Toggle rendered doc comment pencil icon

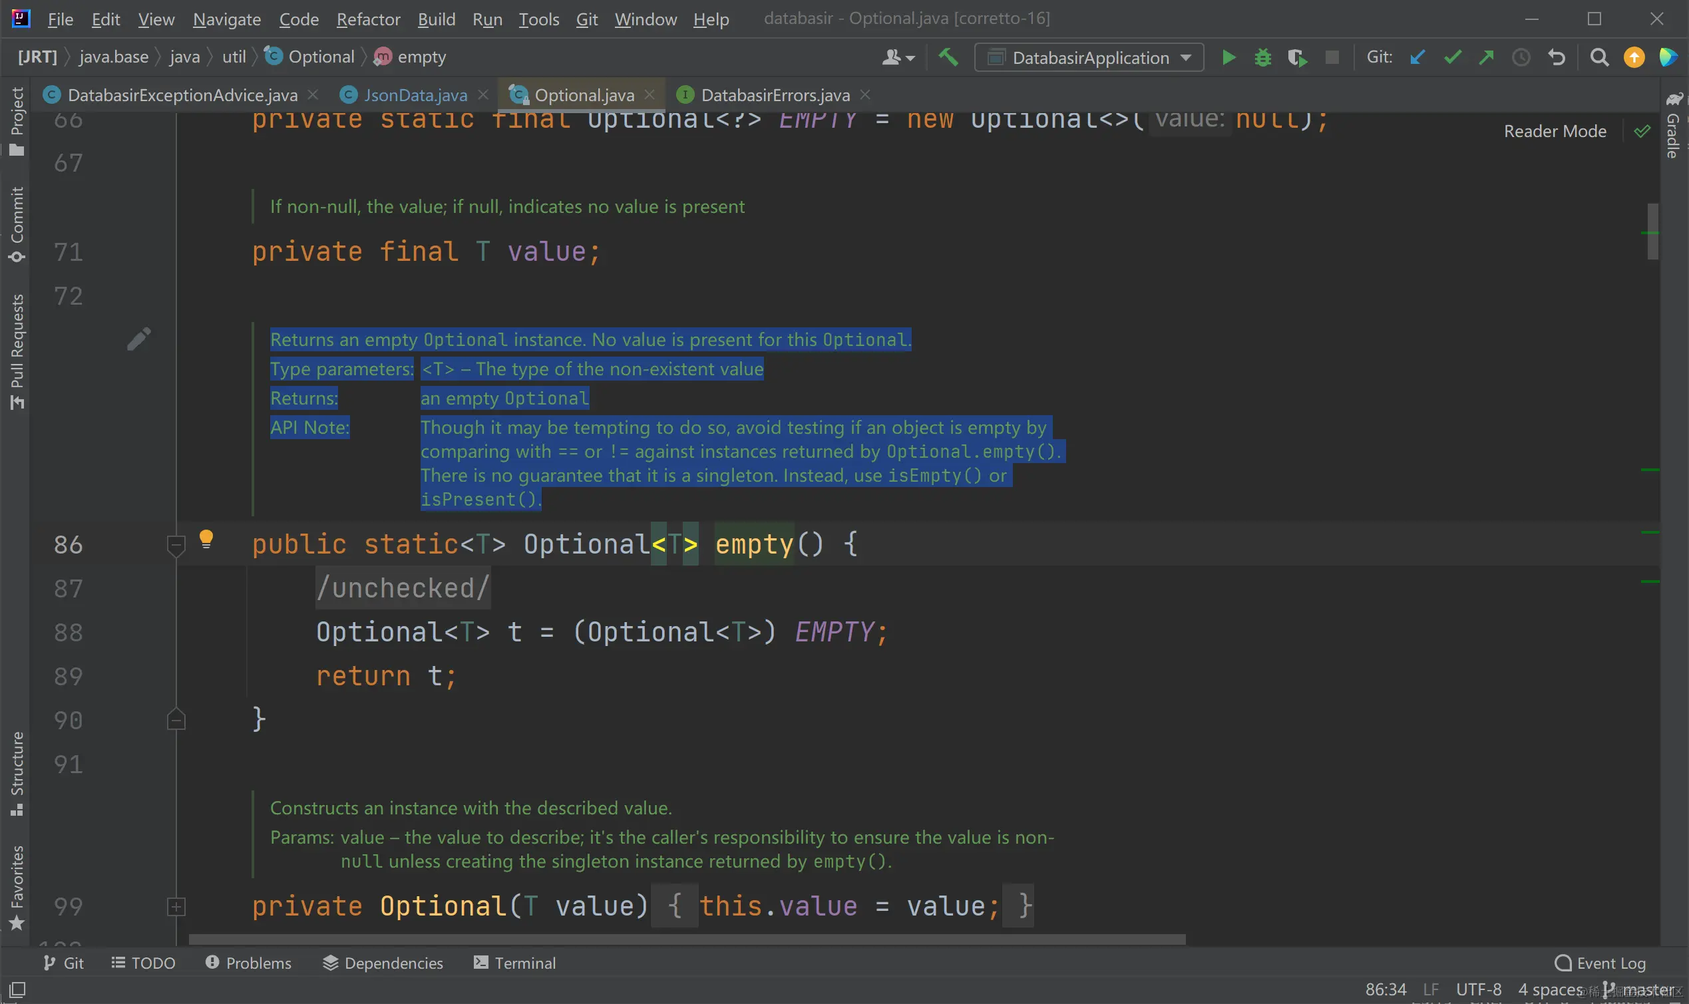(x=138, y=339)
